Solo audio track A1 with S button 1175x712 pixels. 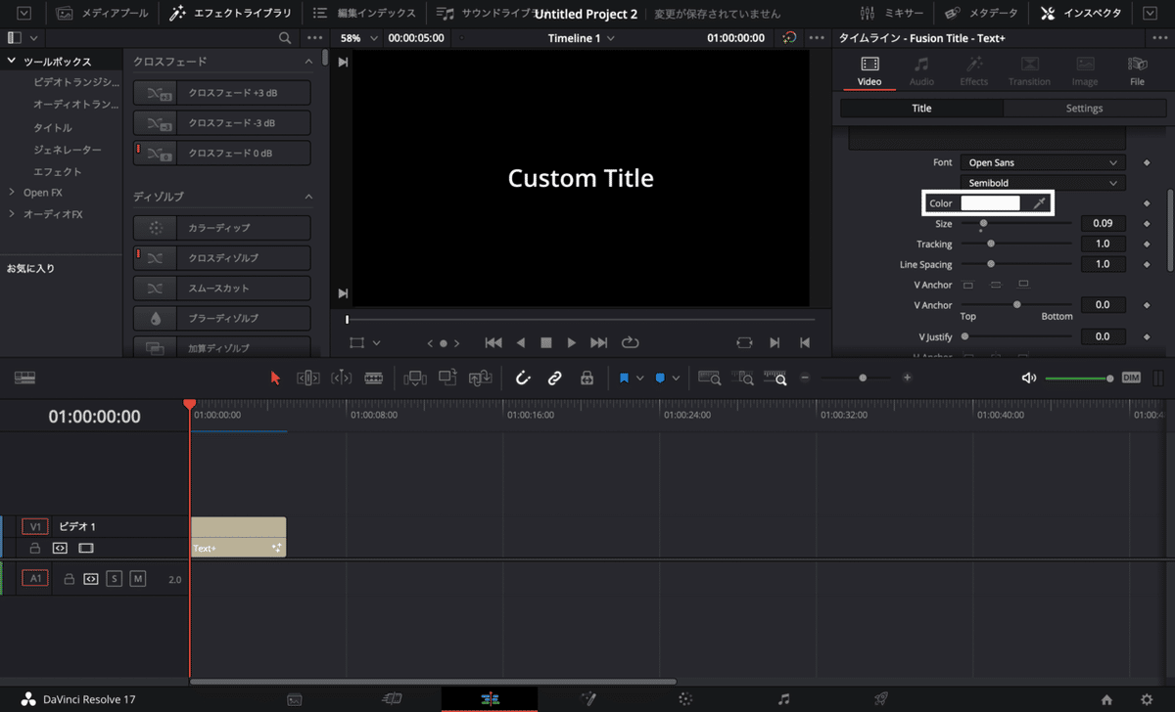pos(115,579)
